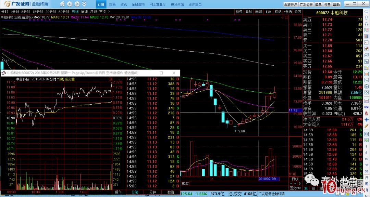This screenshot has width=370, height=197.
Task: Click the blue four-way arrows icon
Action: click(x=367, y=120)
